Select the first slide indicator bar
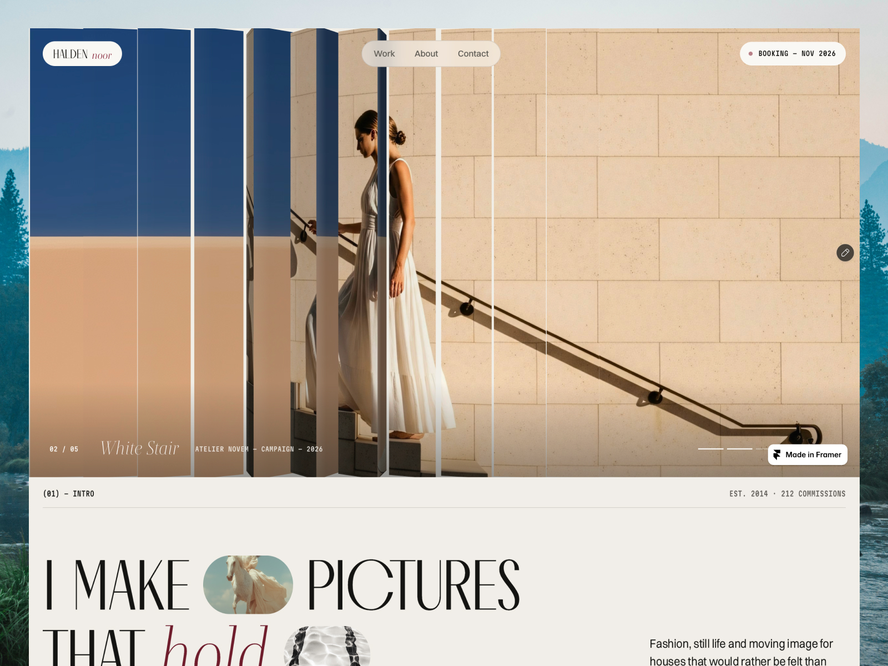888x666 pixels. [x=711, y=448]
